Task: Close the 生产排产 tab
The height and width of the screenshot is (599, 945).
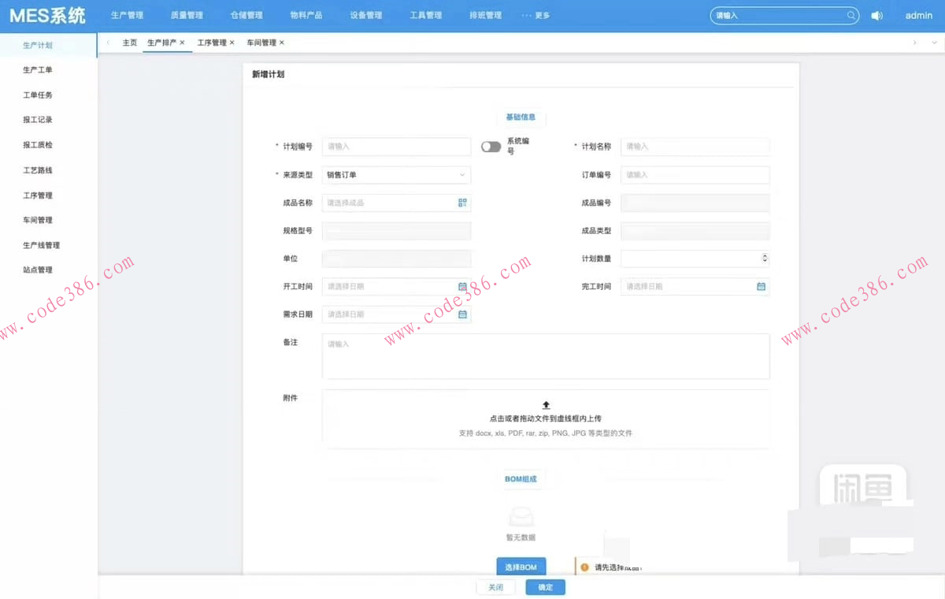Action: click(x=183, y=43)
